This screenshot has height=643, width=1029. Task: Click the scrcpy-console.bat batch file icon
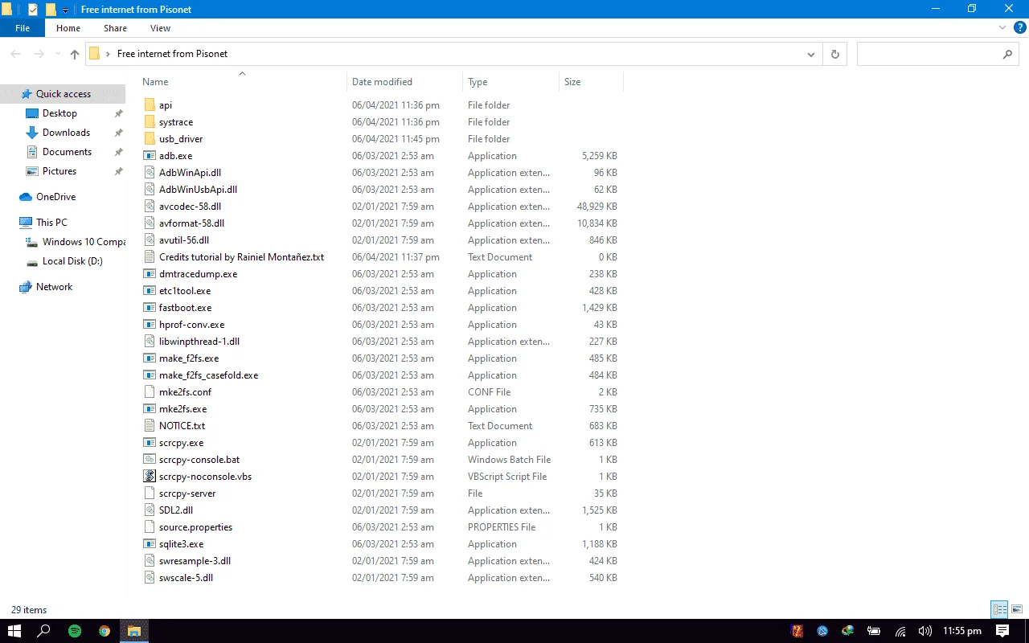[150, 460]
